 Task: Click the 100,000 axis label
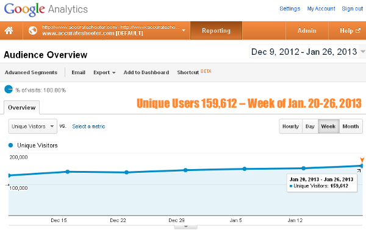(18, 188)
